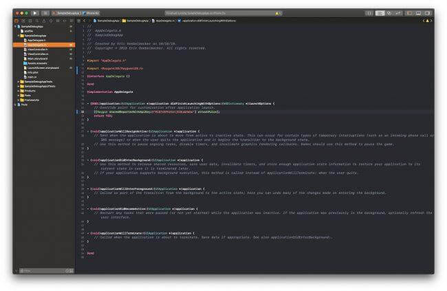Show the Issue navigator
Viewport: 447px width, 291px height.
[x=44, y=21]
